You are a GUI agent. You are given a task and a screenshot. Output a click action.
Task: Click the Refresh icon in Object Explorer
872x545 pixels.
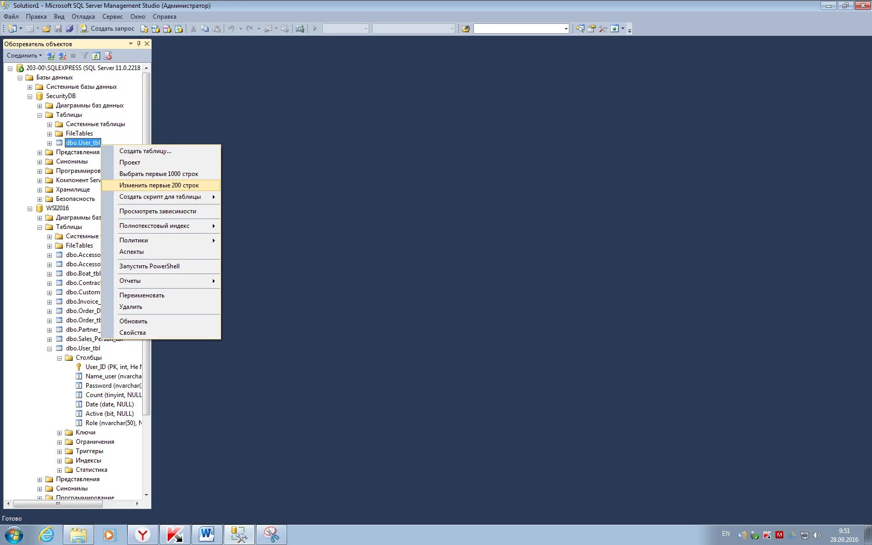[x=96, y=56]
